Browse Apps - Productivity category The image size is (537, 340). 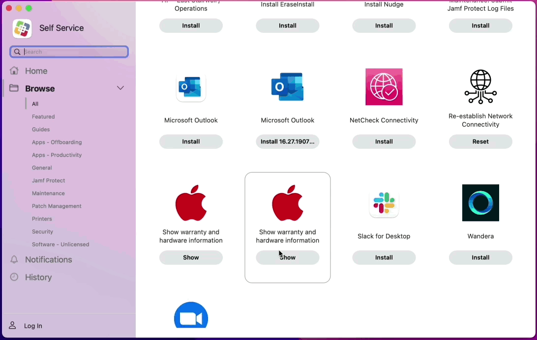pyautogui.click(x=57, y=155)
